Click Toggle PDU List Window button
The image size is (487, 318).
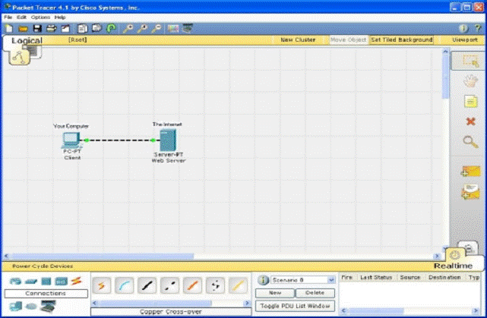[295, 305]
